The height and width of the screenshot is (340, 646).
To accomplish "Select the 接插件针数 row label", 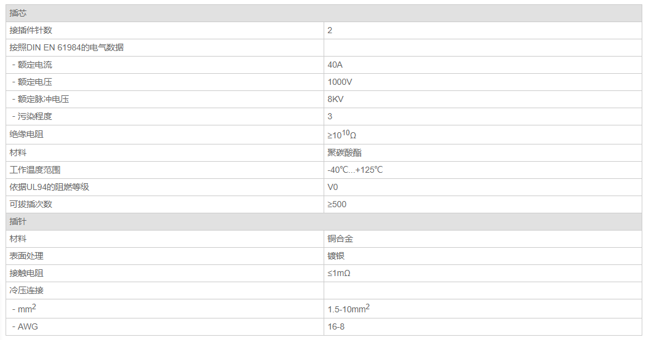I will click(x=35, y=30).
